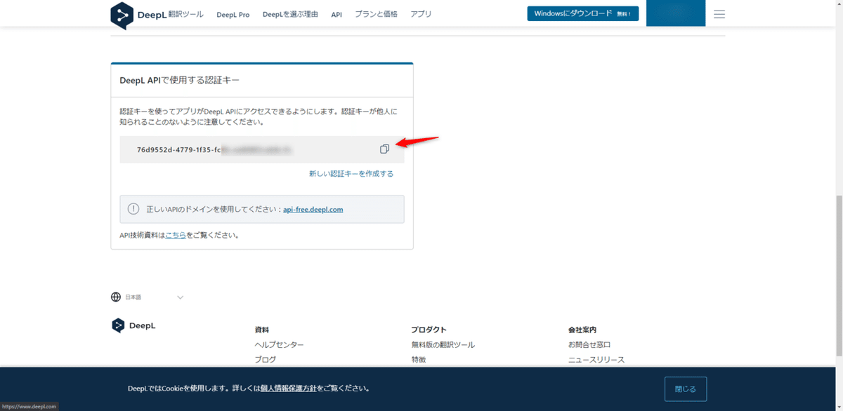Copy the authentication key with the copy icon

(384, 149)
